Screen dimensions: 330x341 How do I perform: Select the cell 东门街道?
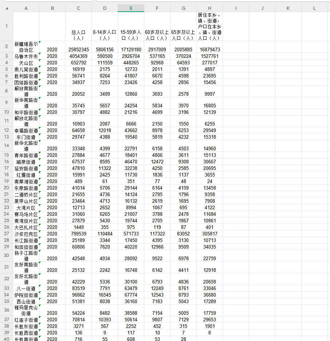(x=26, y=137)
